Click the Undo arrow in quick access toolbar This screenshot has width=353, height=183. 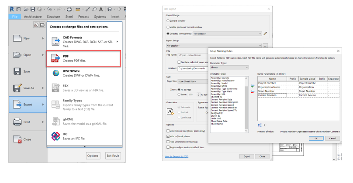pos(49,9)
